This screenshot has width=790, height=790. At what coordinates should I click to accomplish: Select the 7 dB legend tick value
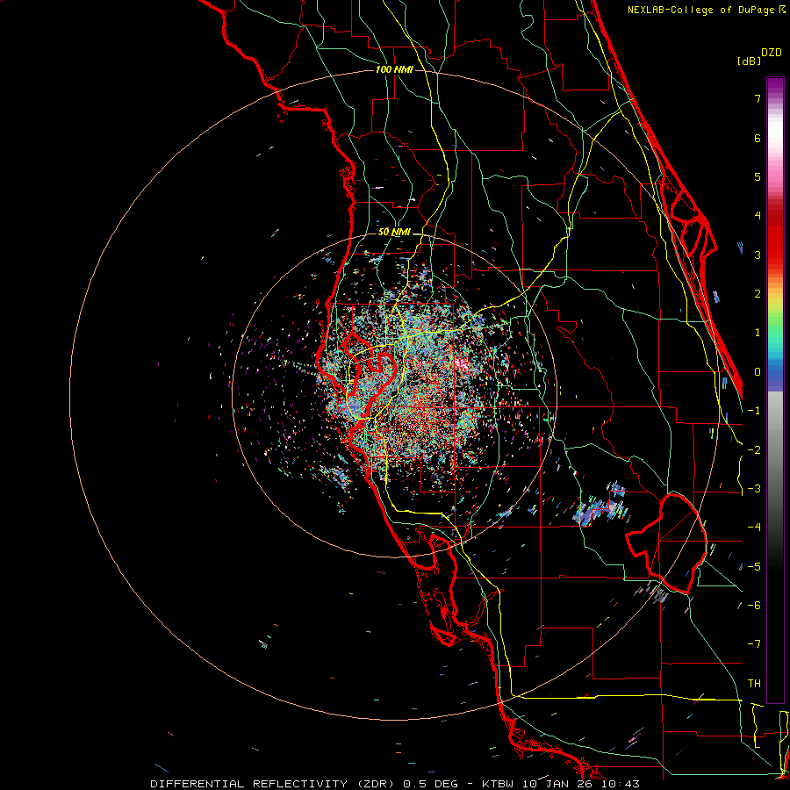pyautogui.click(x=758, y=98)
